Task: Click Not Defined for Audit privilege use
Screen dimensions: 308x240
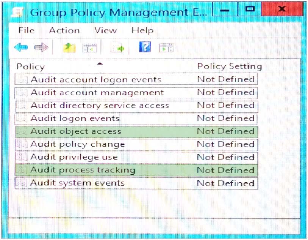Action: point(226,157)
